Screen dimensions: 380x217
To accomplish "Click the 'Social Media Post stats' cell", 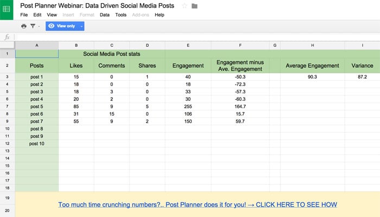I will 112,54.
